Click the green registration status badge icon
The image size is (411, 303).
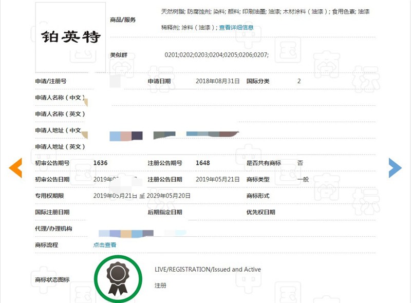tap(118, 279)
